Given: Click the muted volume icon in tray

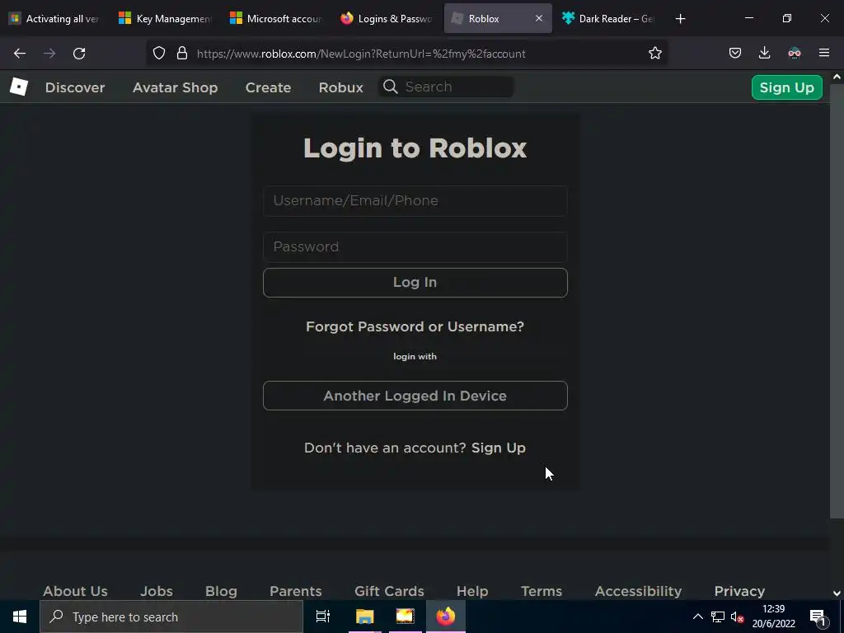Looking at the screenshot, I should (x=737, y=617).
